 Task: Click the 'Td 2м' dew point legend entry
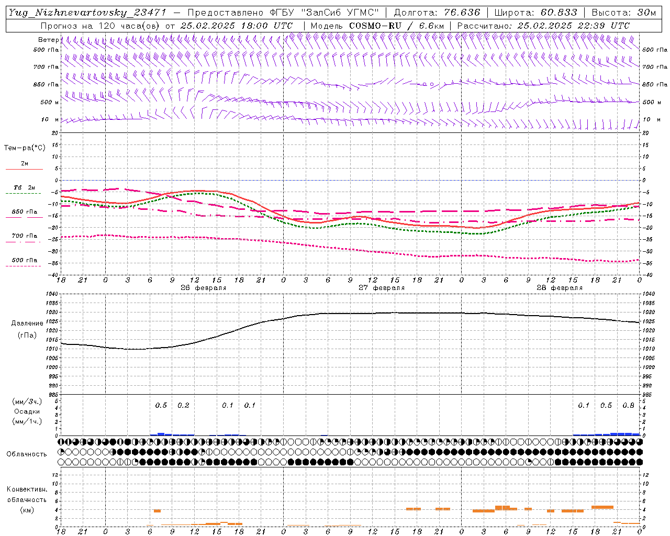pos(25,187)
